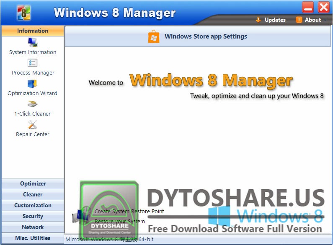333x245 pixels.
Task: Open the Cleaner section
Action: click(33, 194)
